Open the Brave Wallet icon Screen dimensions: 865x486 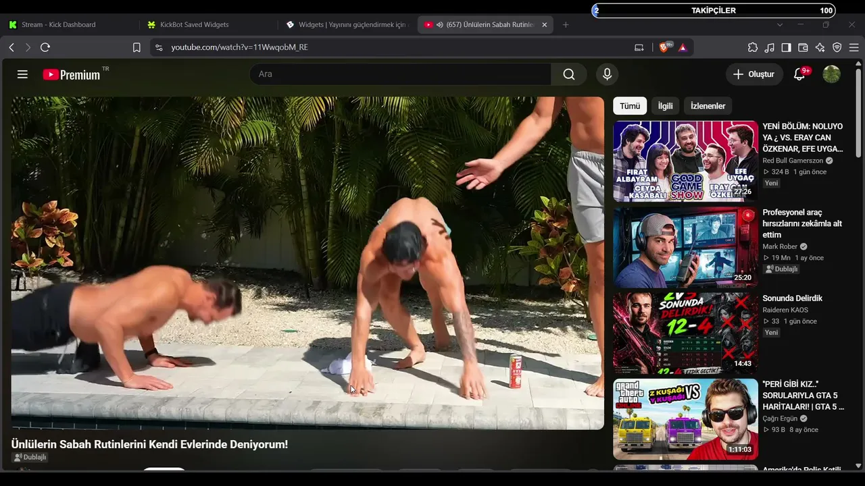click(804, 47)
